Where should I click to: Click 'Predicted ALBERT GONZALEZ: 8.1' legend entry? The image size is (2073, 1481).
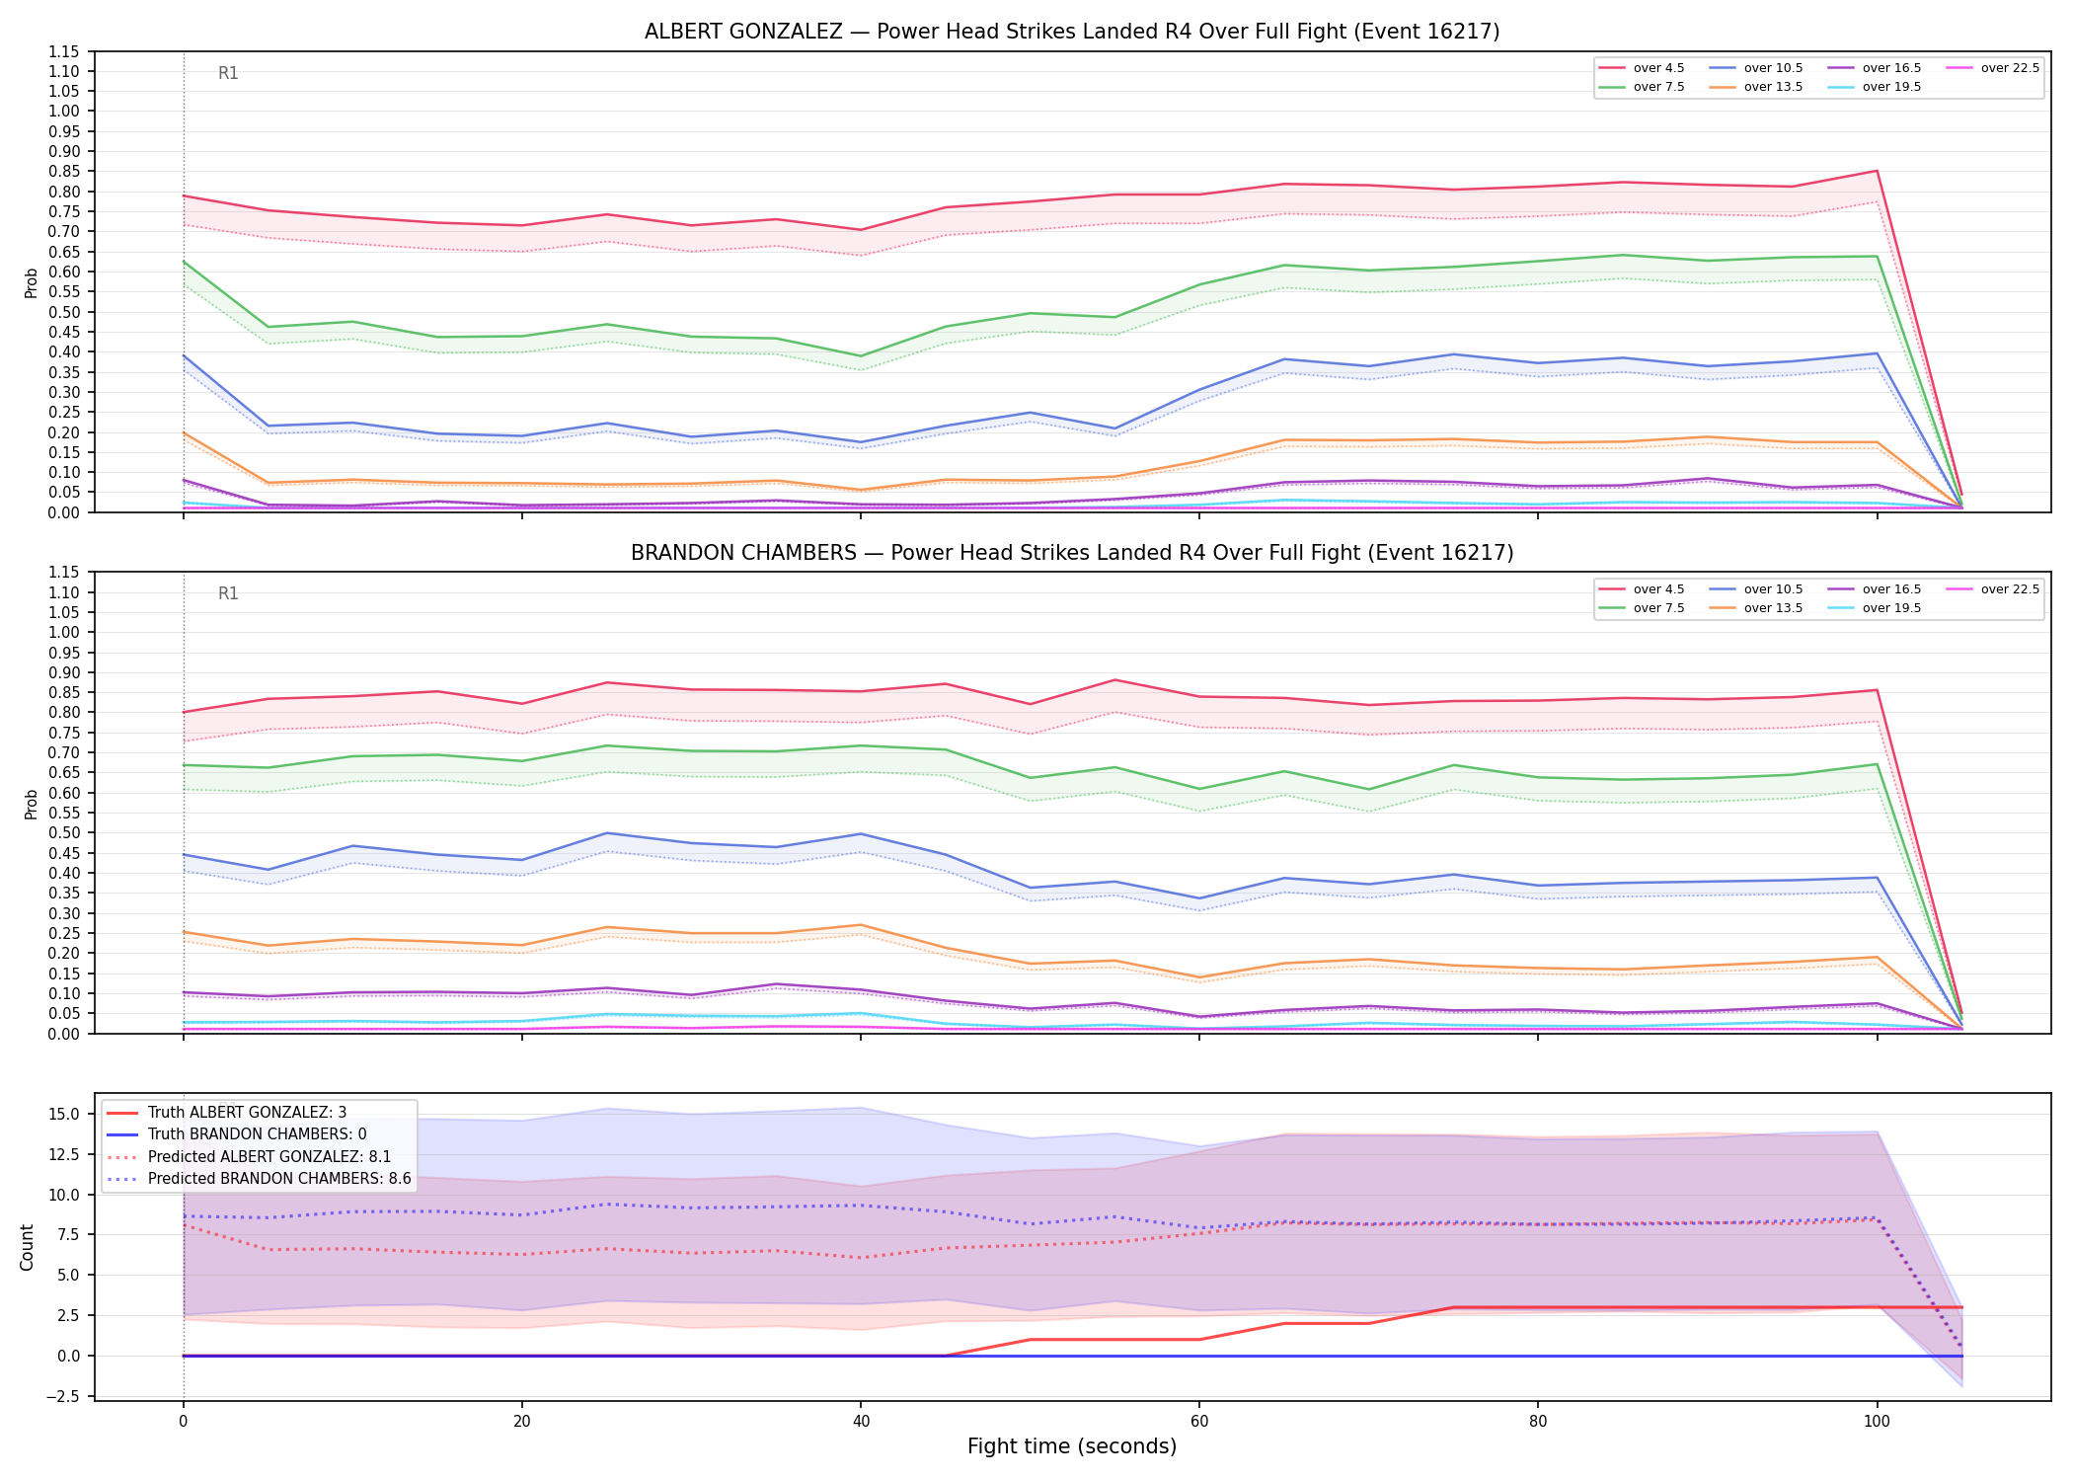(269, 1156)
